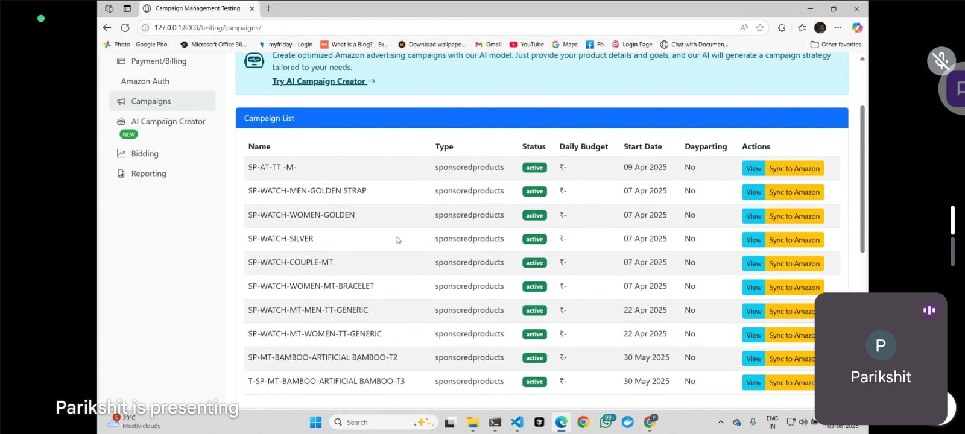The height and width of the screenshot is (434, 965).
Task: Click the browser back arrow
Action: coord(107,28)
